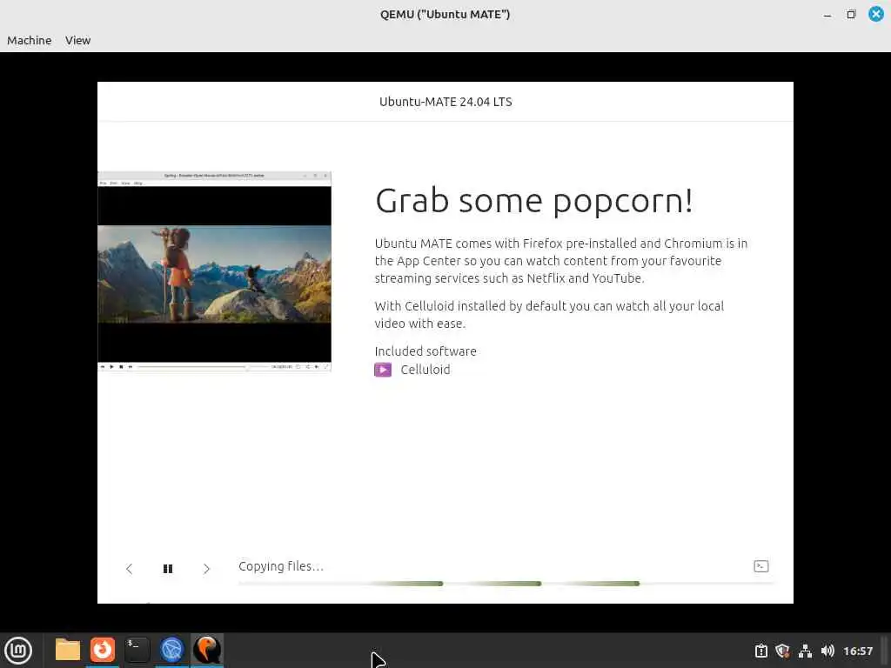Click the "Ubuntu-MATE 24.04 LTS" installer title
891x668 pixels.
(445, 102)
